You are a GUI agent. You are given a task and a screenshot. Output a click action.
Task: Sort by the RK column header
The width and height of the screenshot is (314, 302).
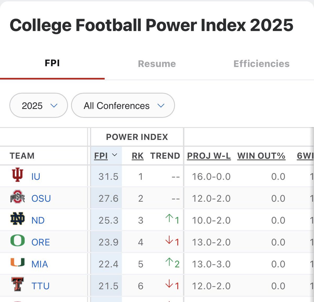[x=138, y=156]
